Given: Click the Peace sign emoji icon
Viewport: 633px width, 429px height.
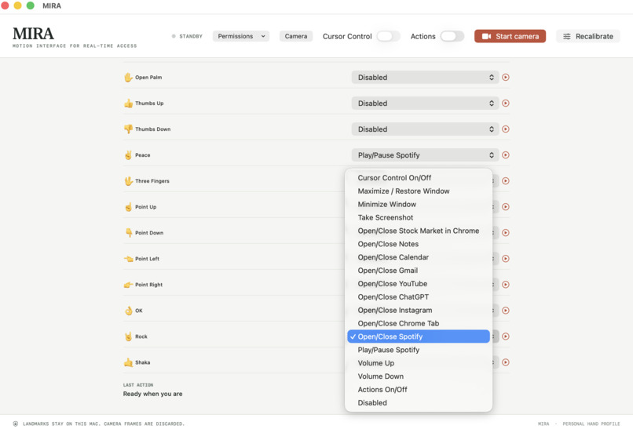Looking at the screenshot, I should pos(128,155).
